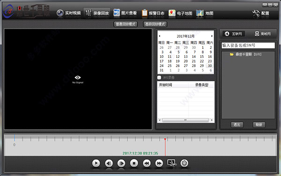Click the picture viewer photo icon

(117, 13)
